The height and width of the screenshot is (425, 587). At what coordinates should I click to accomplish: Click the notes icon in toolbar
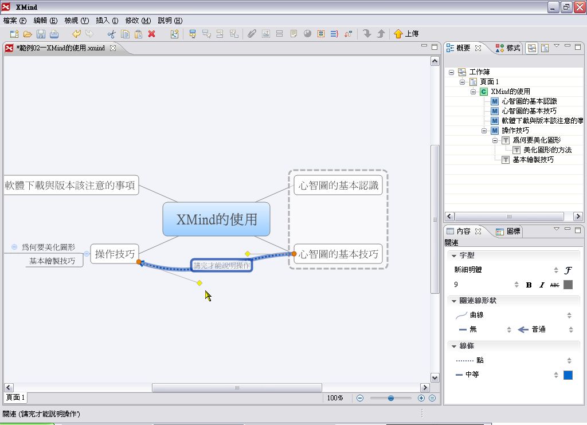[x=293, y=34]
